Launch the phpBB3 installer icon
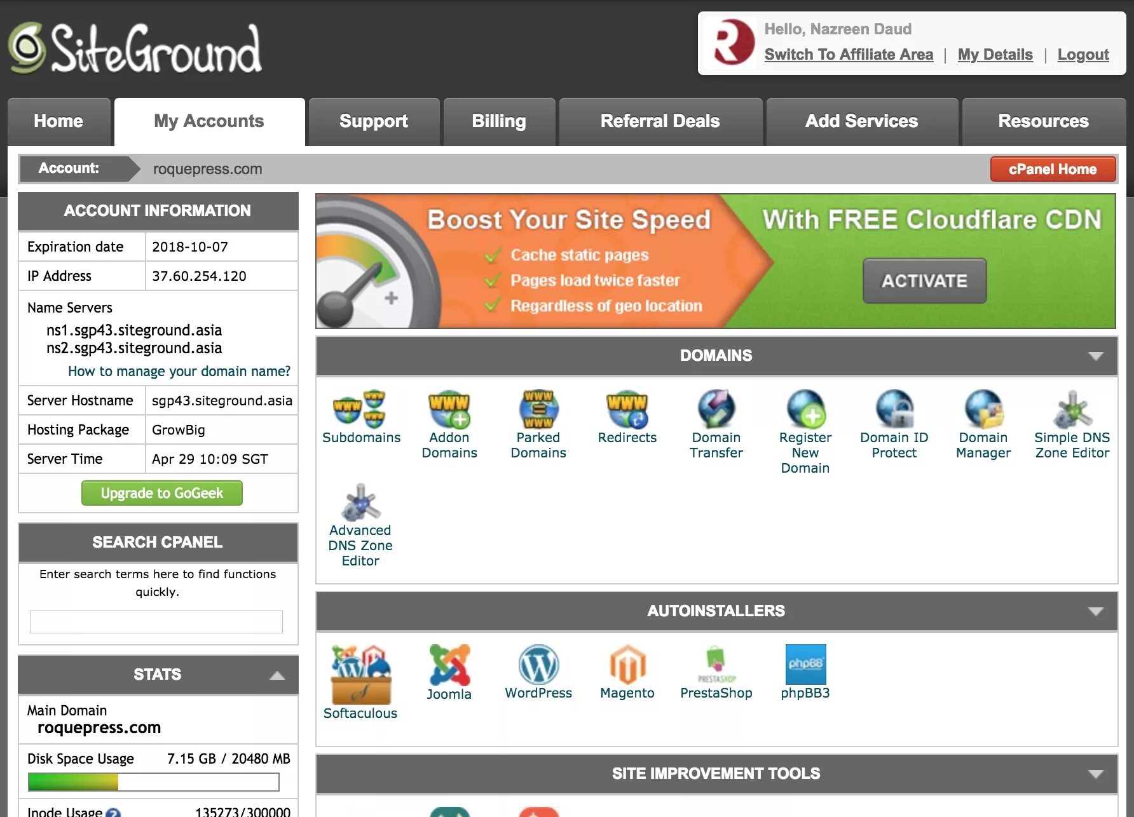1134x817 pixels. (x=805, y=665)
